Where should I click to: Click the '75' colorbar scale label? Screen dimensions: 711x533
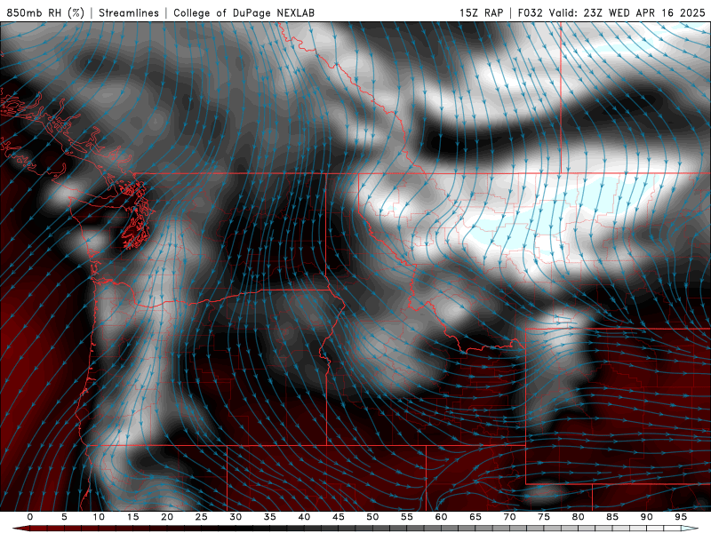pos(544,517)
